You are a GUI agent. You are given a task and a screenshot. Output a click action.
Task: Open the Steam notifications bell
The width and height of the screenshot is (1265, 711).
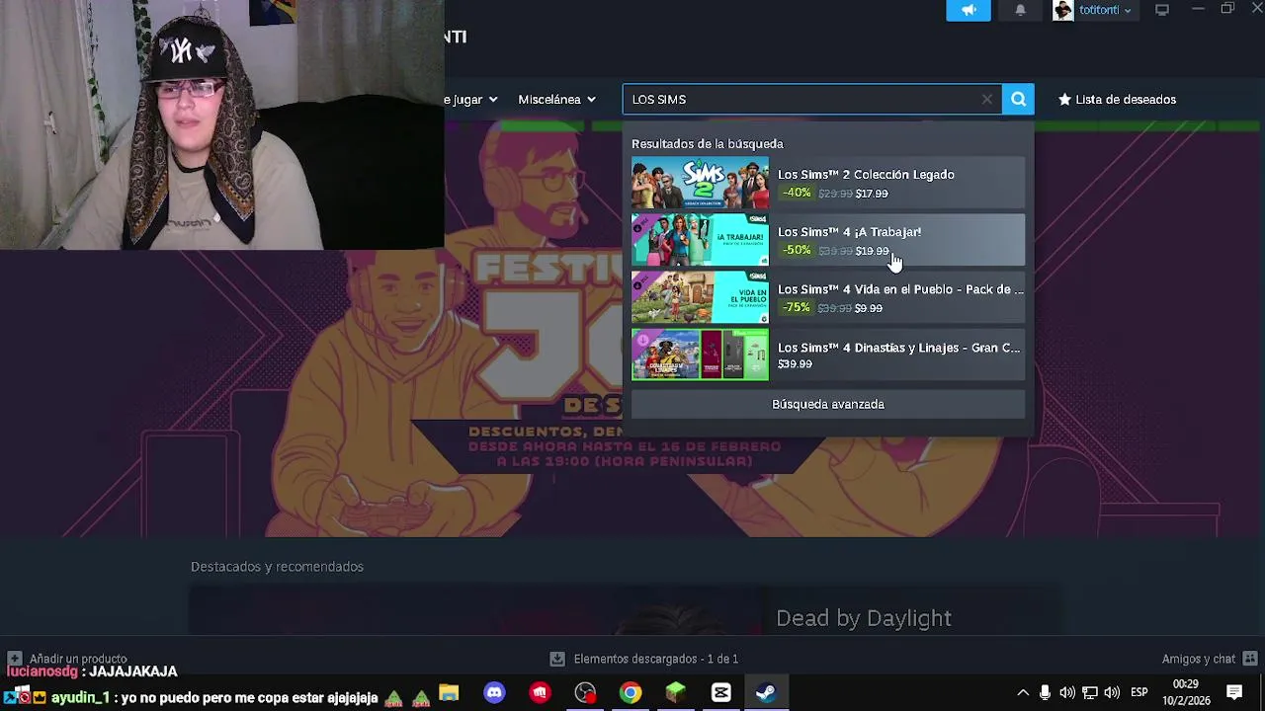click(x=1020, y=10)
